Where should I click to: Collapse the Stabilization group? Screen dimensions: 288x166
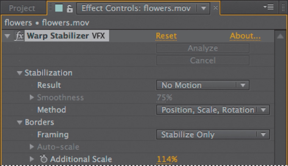(19, 73)
